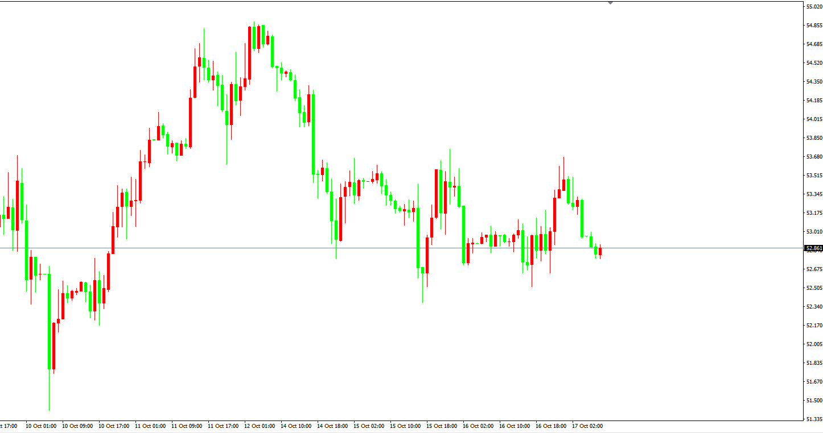
Task: Click the 51.335 price scale label
Action: pos(813,419)
